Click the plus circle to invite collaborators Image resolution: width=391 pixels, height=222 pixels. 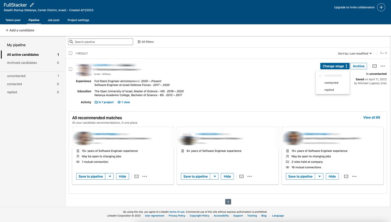[x=381, y=7]
